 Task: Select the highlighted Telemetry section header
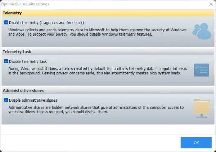tap(108, 13)
